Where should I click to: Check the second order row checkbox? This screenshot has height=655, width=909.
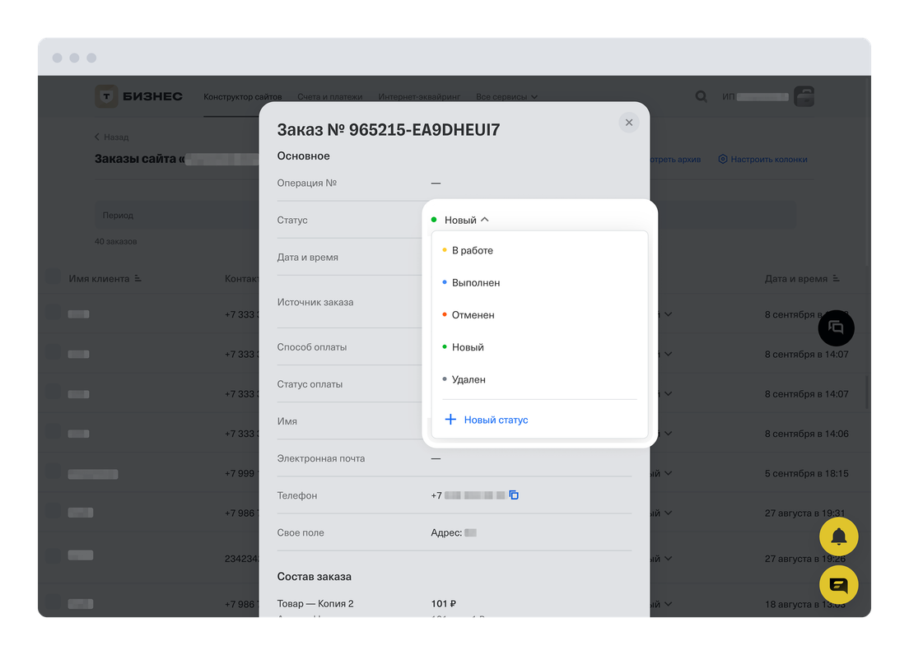click(x=53, y=353)
